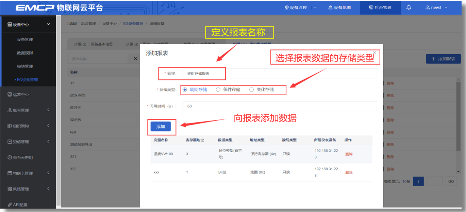
Task: Click the 设备中心 section icon
Action: click(x=10, y=24)
